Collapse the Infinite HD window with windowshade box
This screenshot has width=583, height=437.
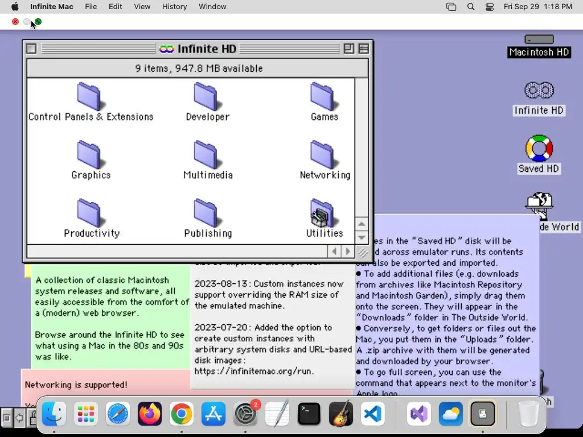(364, 49)
